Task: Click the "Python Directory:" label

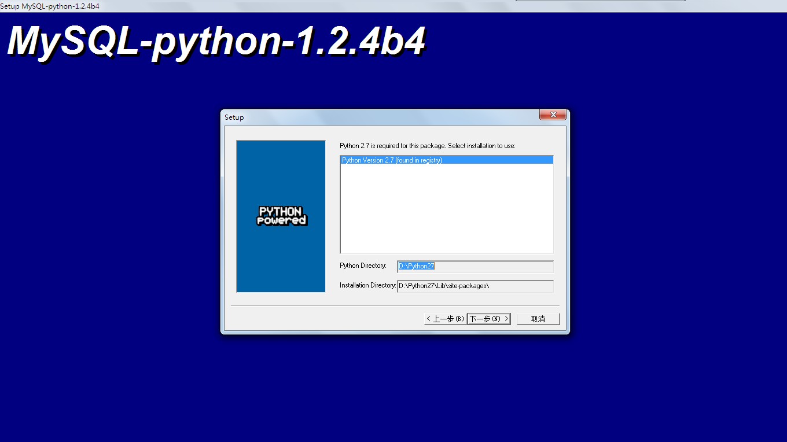Action: coord(363,266)
